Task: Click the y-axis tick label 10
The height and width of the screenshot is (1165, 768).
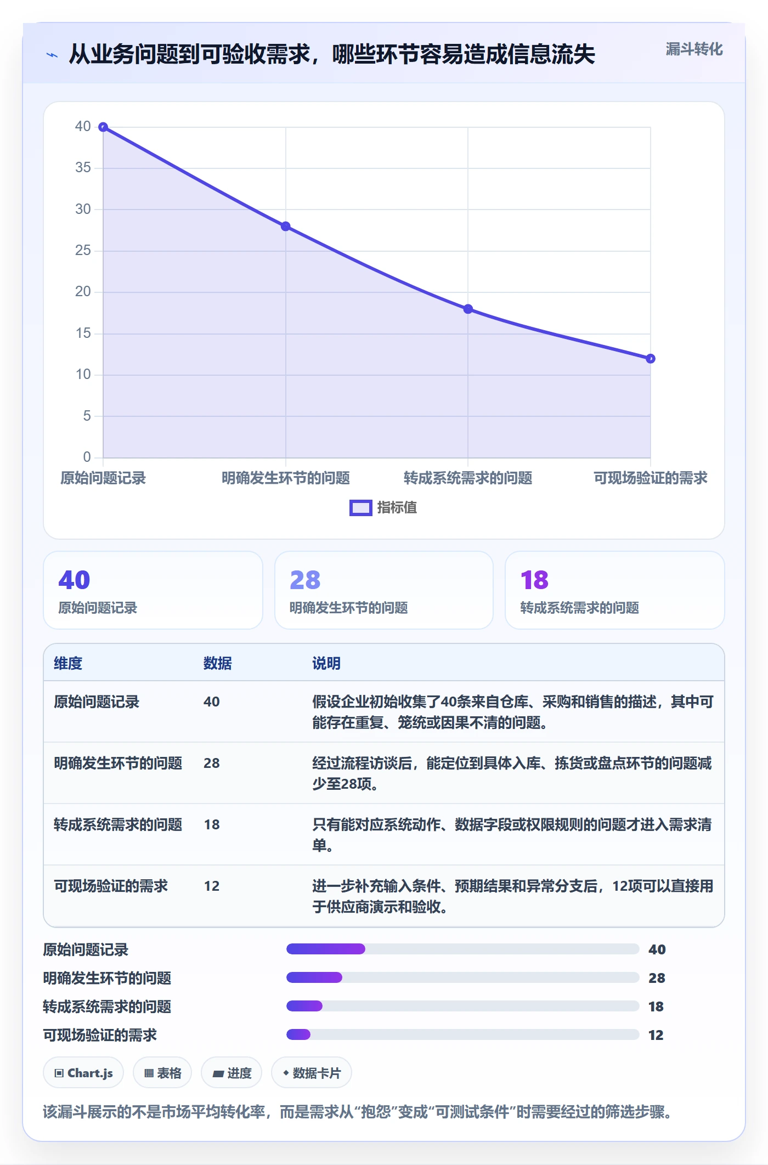Action: 83,375
